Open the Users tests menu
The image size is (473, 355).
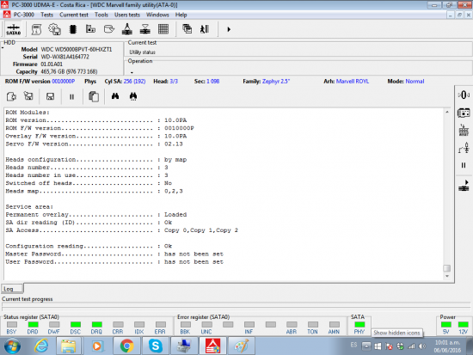tap(127, 15)
